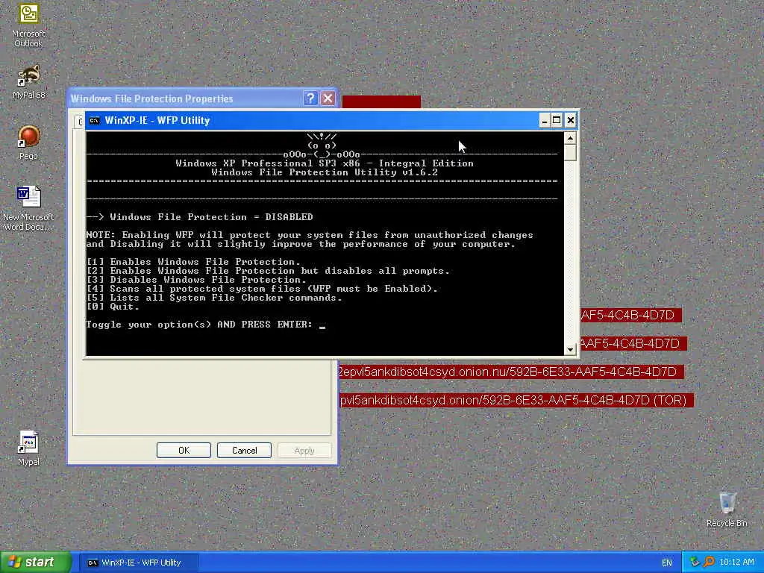
Task: Click the console scrollbar thumb
Action: click(x=570, y=152)
